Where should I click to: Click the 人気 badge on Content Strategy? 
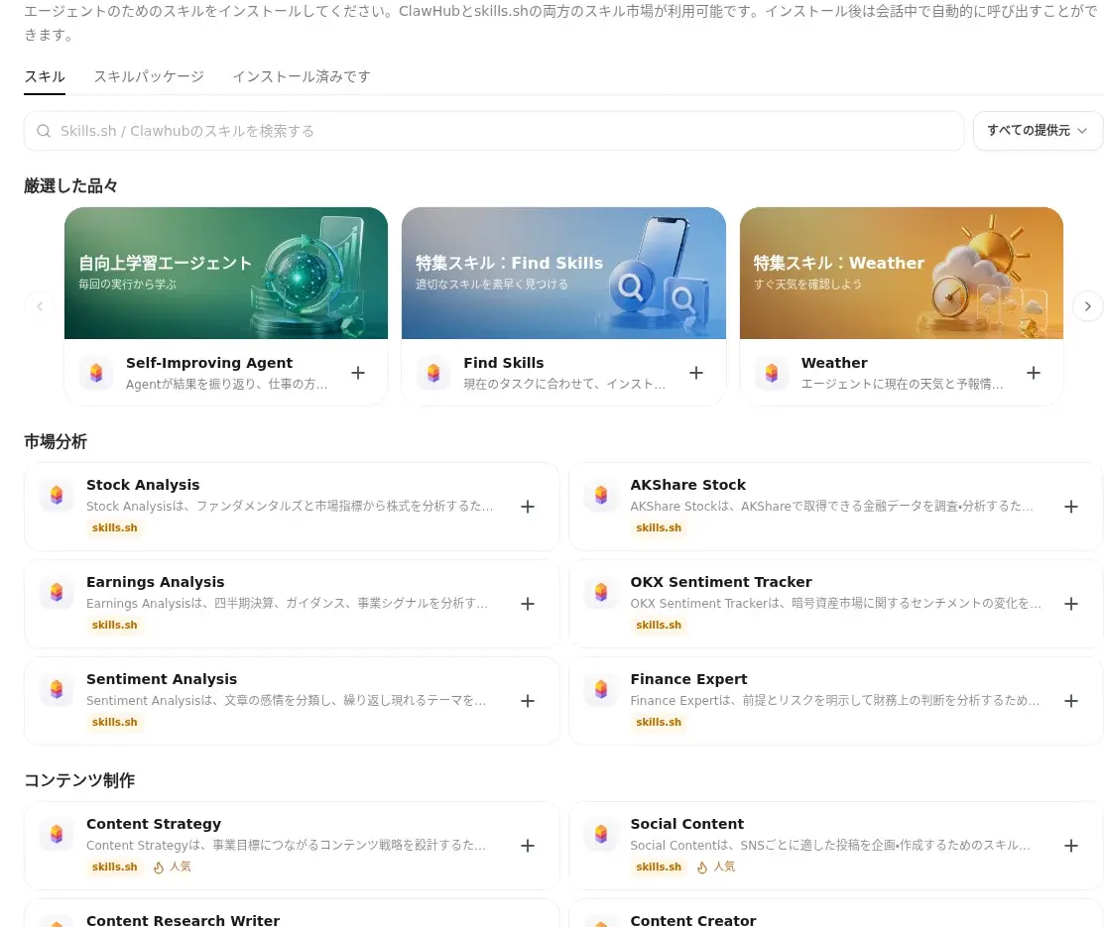click(173, 868)
